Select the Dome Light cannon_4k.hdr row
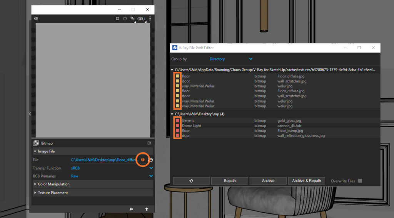This screenshot has width=394, height=218. [x=269, y=126]
